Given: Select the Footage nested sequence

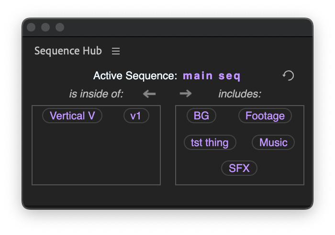Looking at the screenshot, I should point(265,116).
